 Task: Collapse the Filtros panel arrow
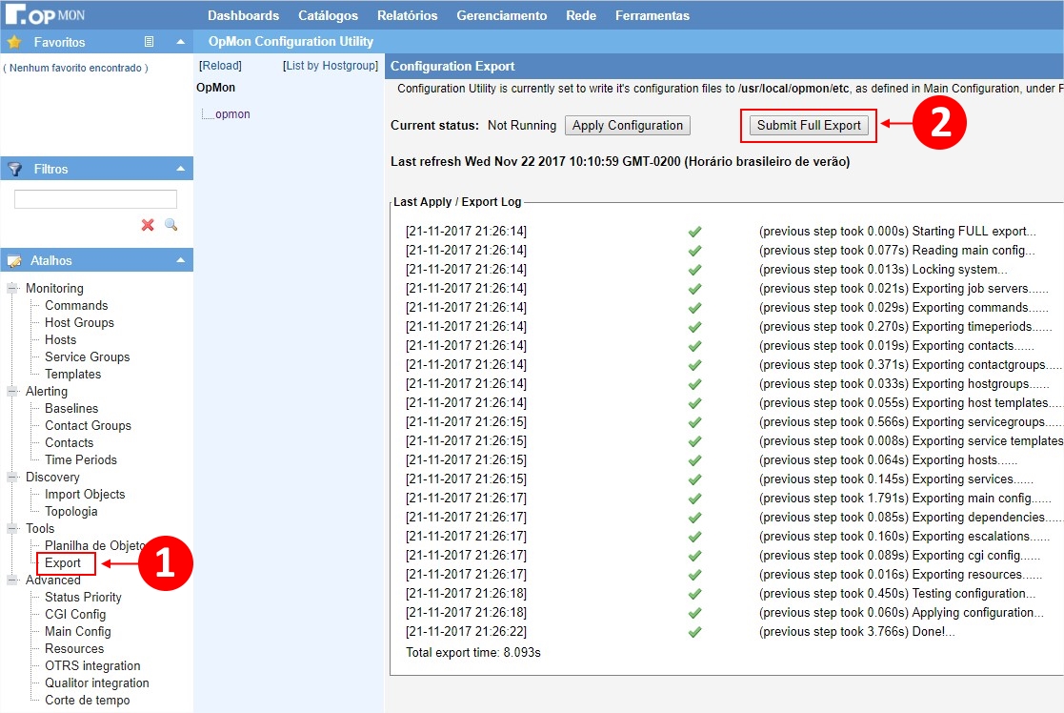(x=180, y=169)
